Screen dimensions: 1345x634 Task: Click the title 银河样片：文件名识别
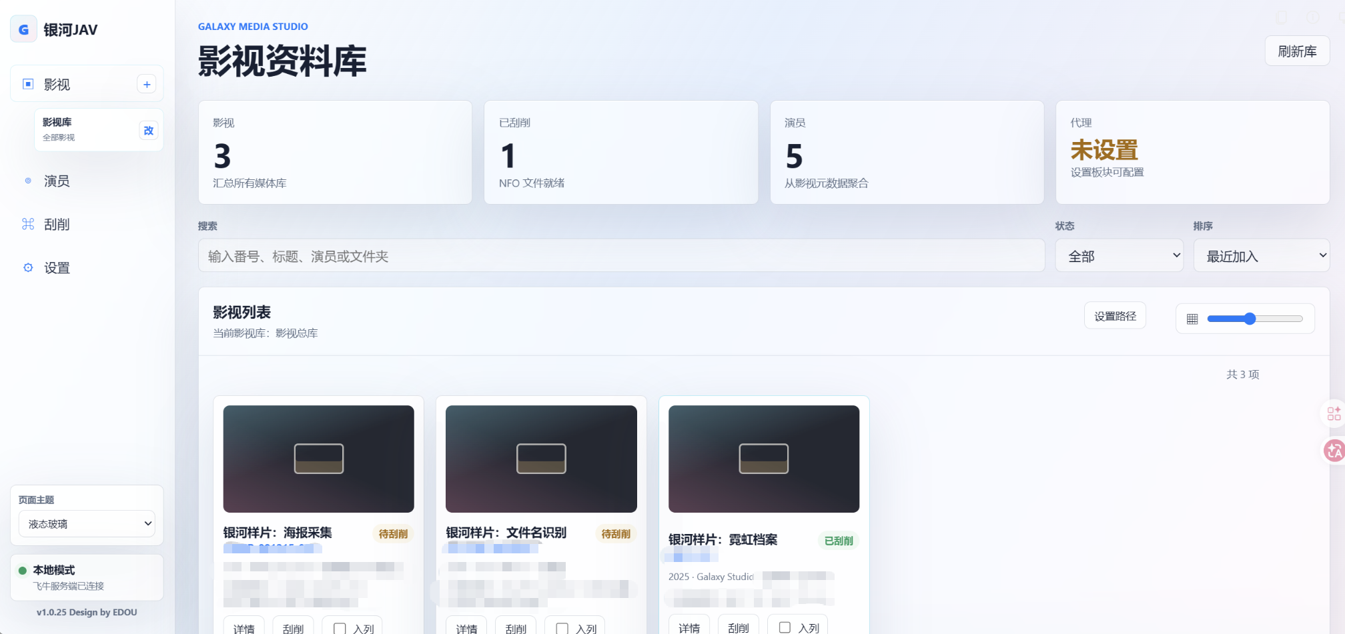tap(506, 533)
